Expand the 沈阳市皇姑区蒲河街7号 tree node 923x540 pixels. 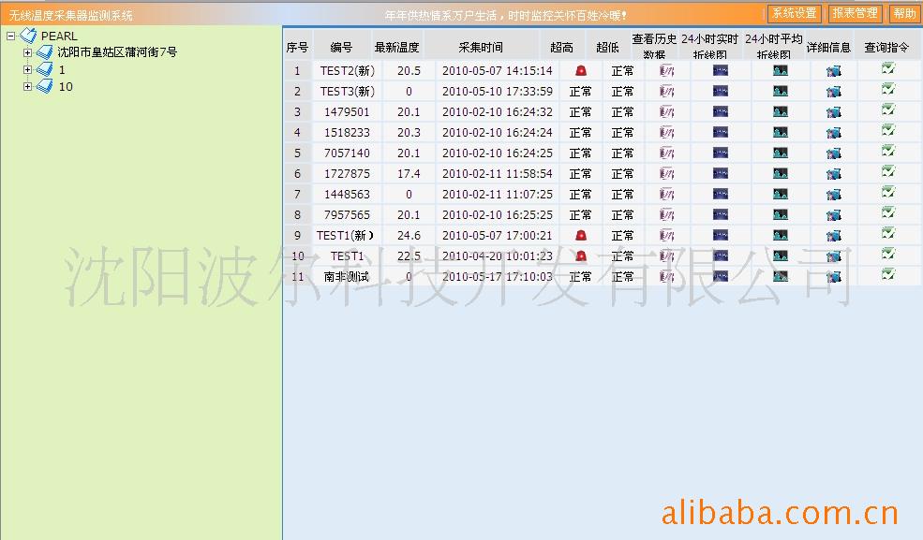(x=27, y=52)
